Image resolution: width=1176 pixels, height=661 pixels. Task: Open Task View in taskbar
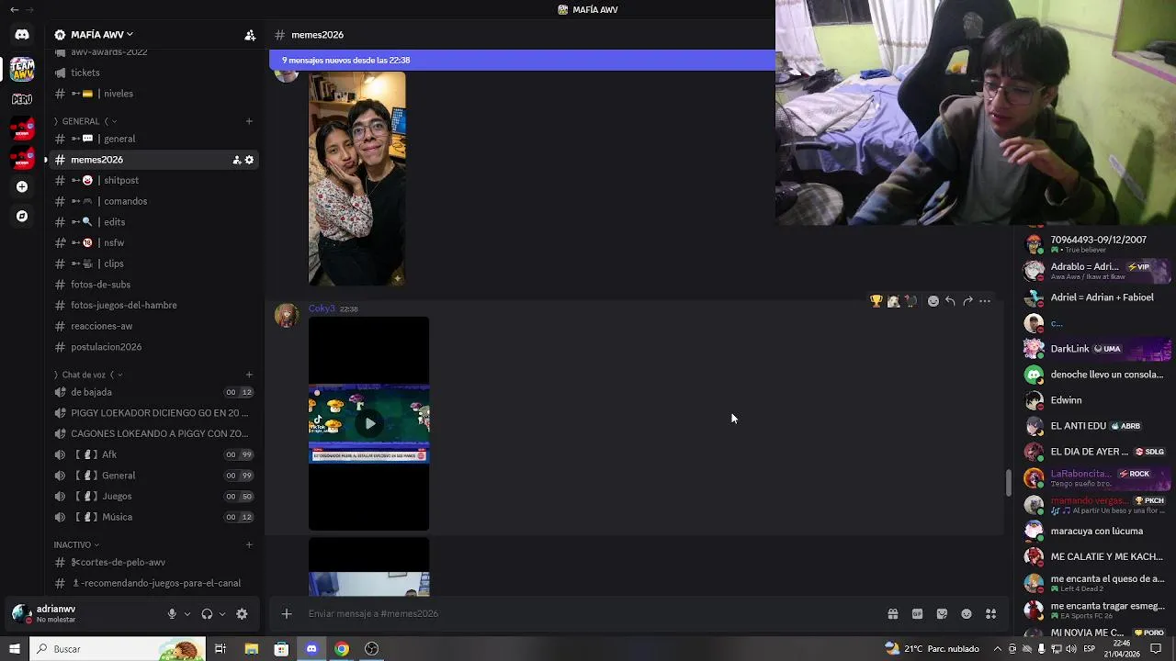[220, 649]
